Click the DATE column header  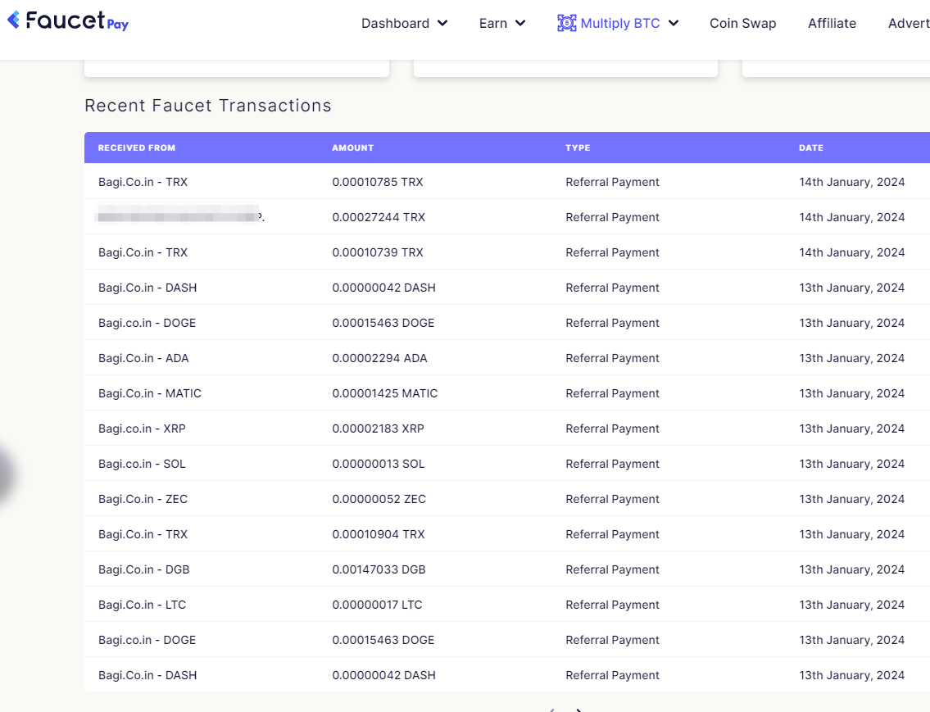pyautogui.click(x=811, y=147)
